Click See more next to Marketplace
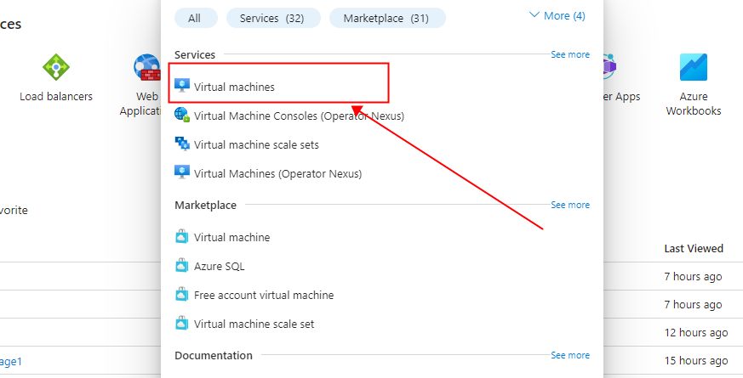This screenshot has height=378, width=743. tap(569, 205)
